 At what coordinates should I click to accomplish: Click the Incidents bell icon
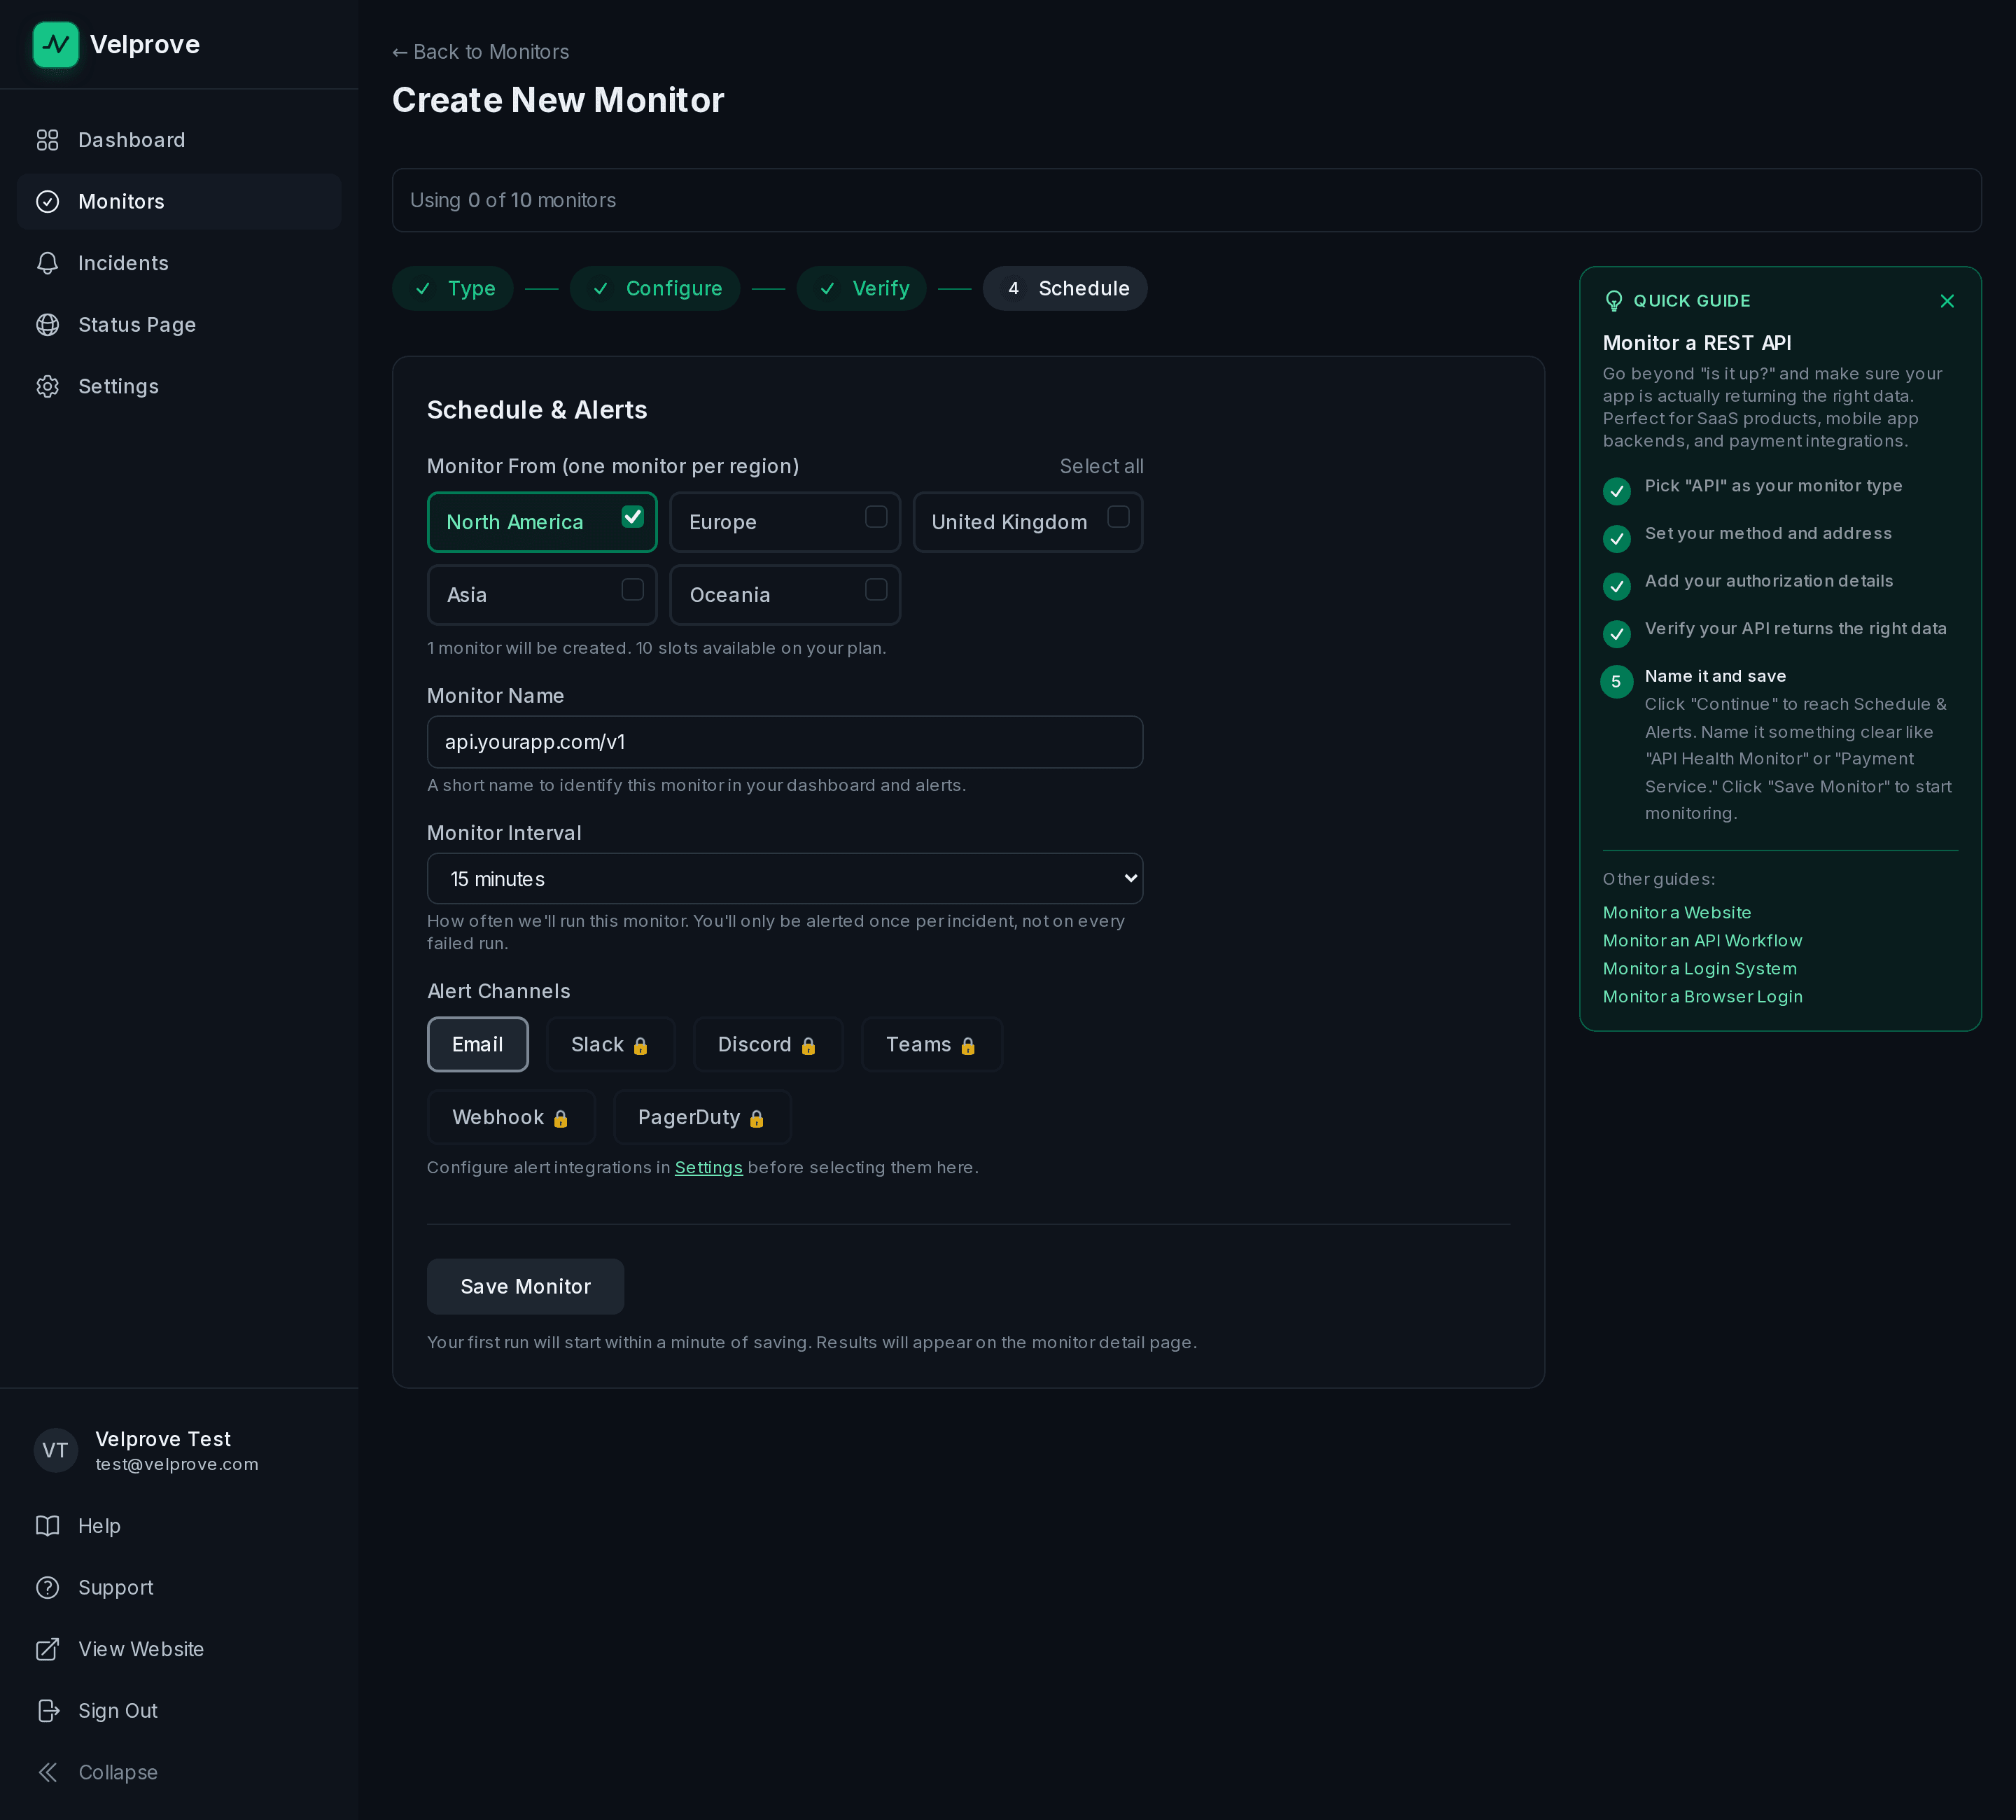pos(47,263)
